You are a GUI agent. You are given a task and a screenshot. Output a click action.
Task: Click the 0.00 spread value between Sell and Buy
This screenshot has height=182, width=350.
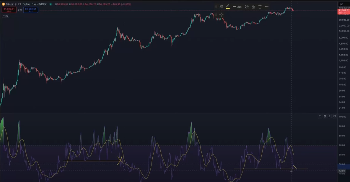(20, 10)
